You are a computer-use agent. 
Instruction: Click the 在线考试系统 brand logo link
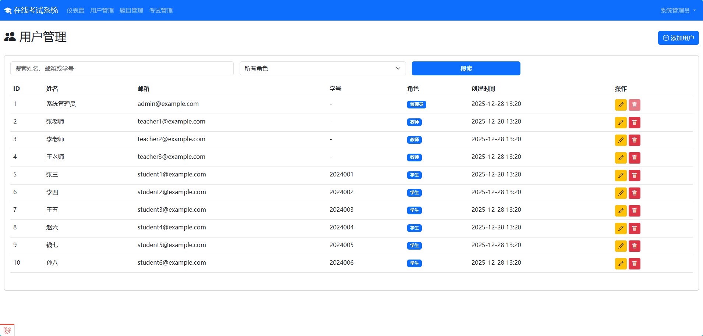[31, 10]
